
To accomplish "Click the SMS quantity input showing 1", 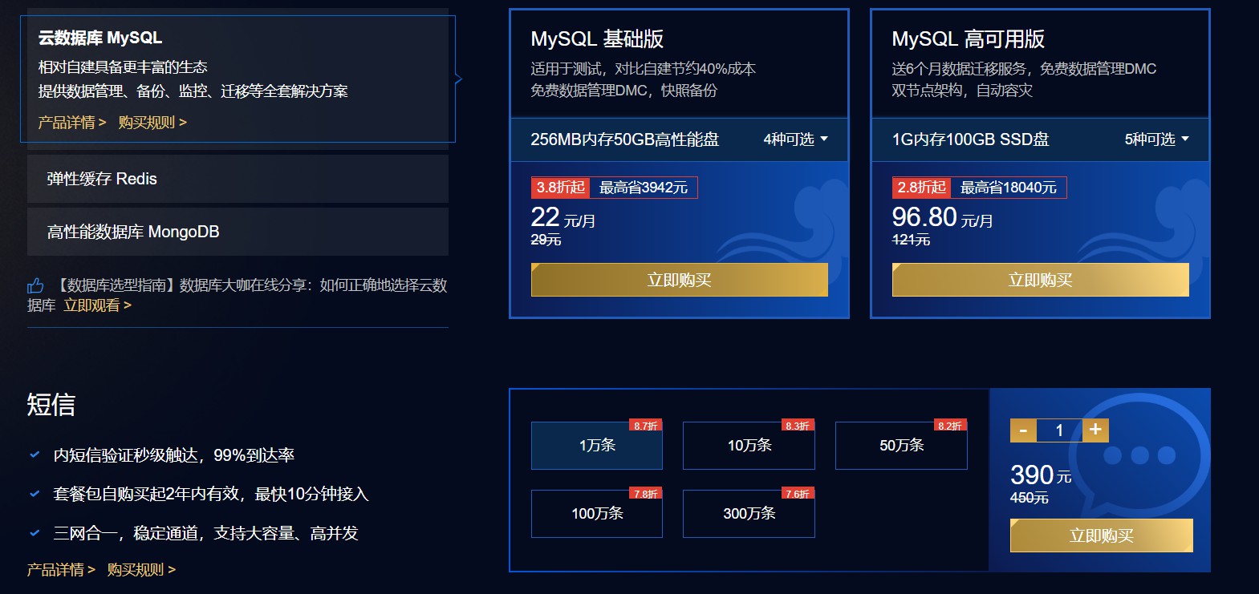I will 1059,430.
